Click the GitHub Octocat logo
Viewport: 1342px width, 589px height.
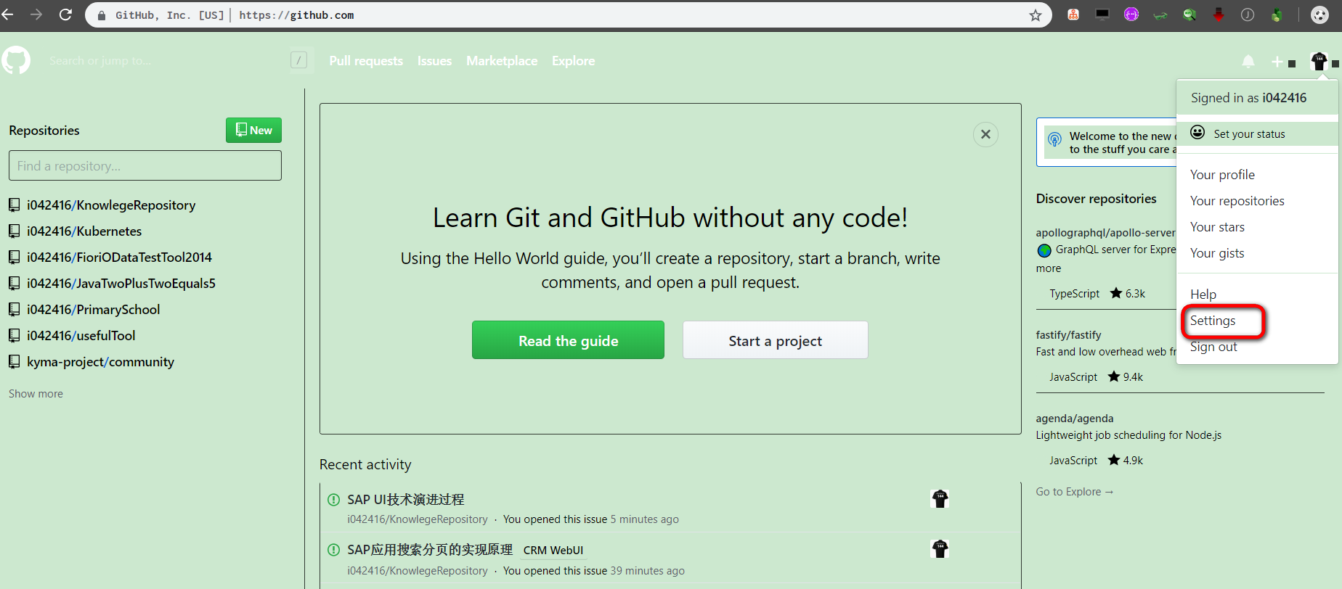pos(16,60)
